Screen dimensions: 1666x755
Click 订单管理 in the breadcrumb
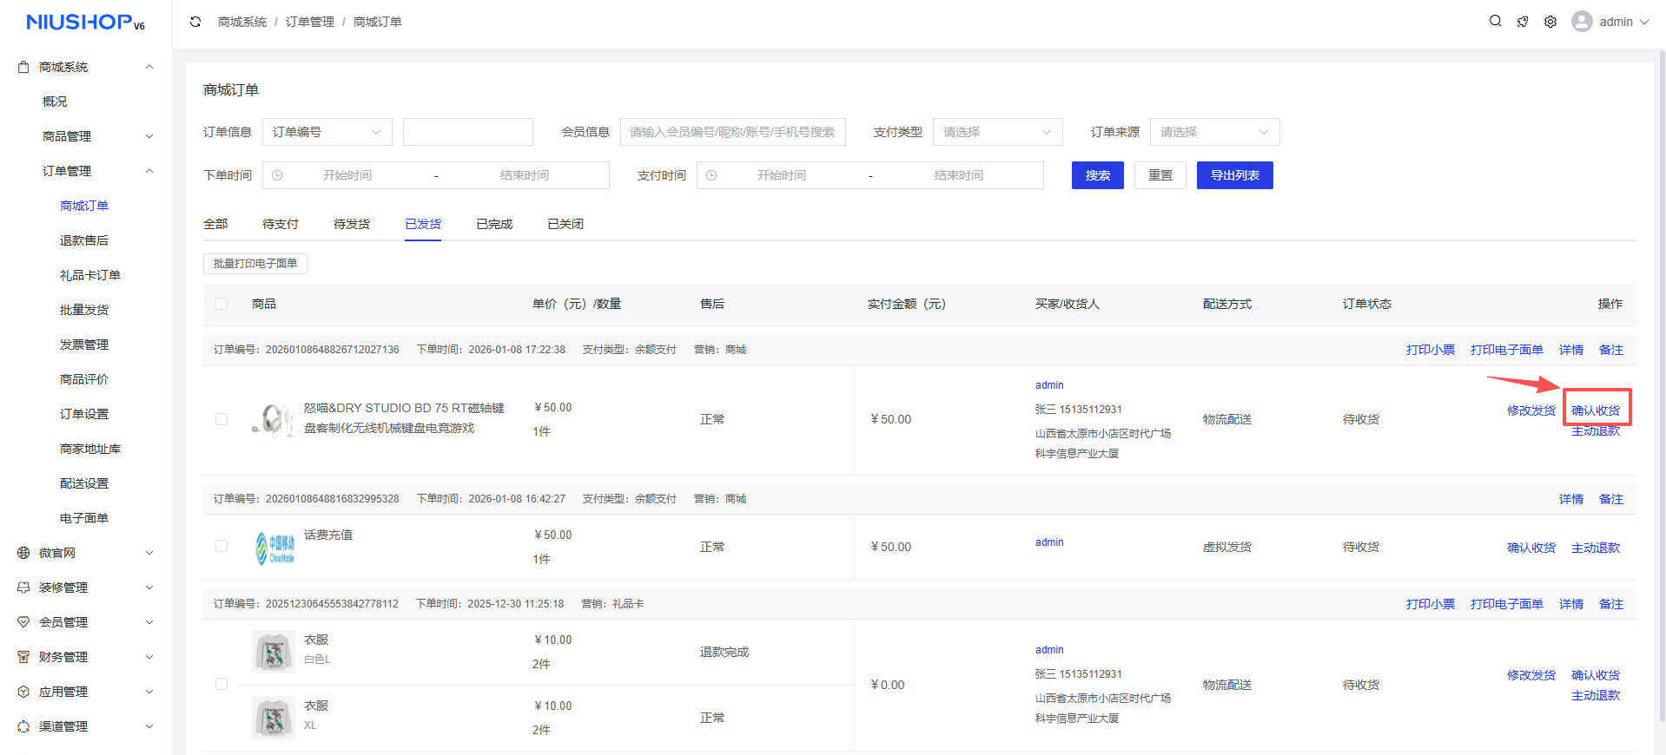pos(310,22)
